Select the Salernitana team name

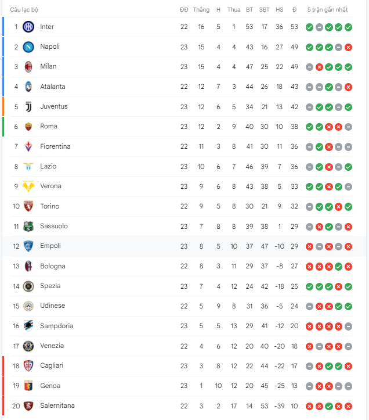tap(57, 405)
